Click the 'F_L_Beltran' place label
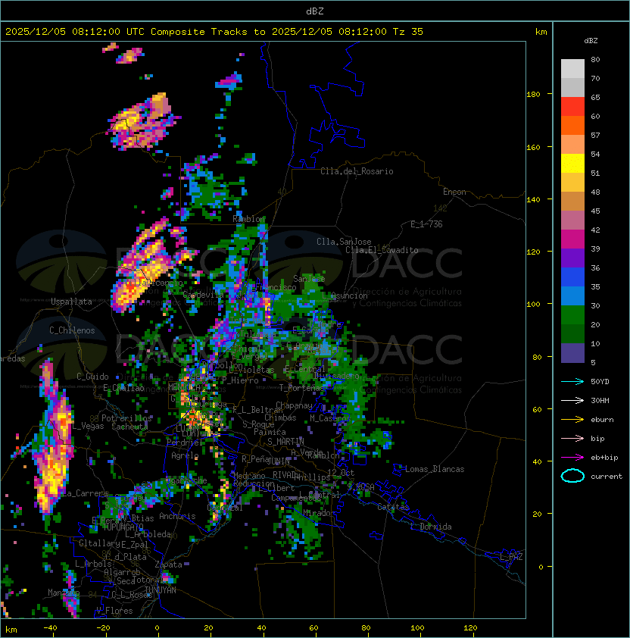 pyautogui.click(x=258, y=410)
